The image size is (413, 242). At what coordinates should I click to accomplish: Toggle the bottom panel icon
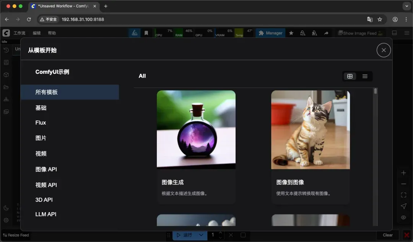(394, 33)
